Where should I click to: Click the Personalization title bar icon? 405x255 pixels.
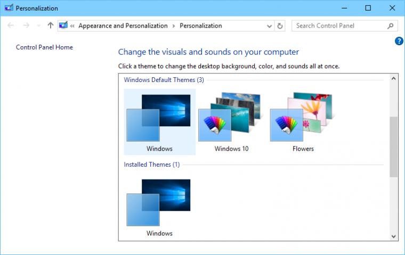[9, 8]
